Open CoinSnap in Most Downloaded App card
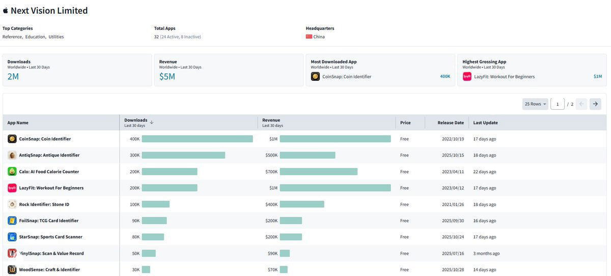 coord(346,77)
